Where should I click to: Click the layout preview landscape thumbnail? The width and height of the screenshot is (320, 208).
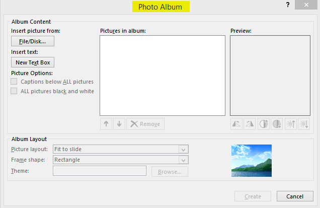pos(251,161)
